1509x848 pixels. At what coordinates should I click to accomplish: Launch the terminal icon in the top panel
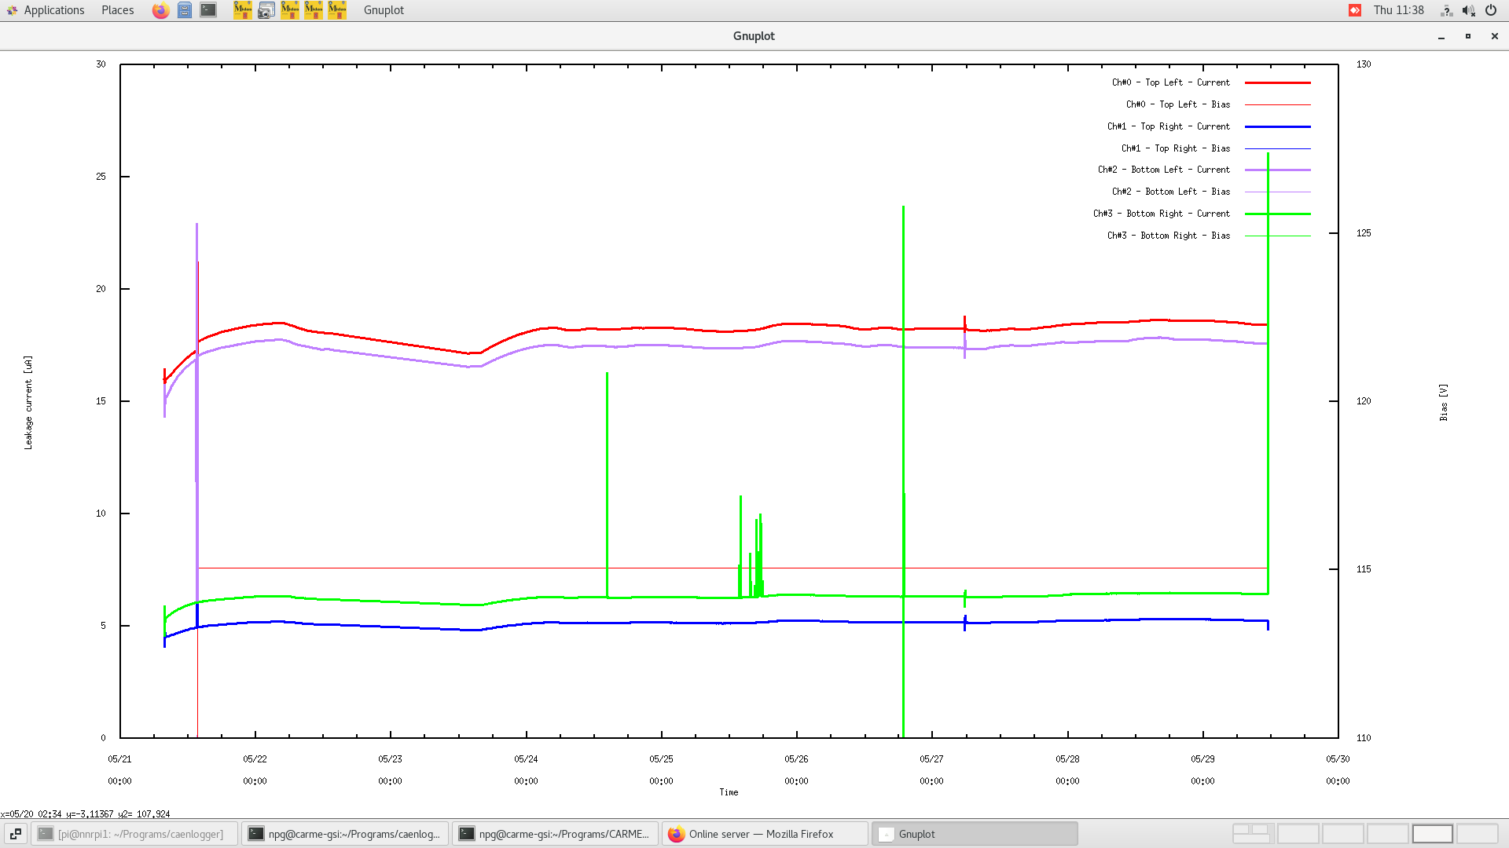tap(207, 10)
